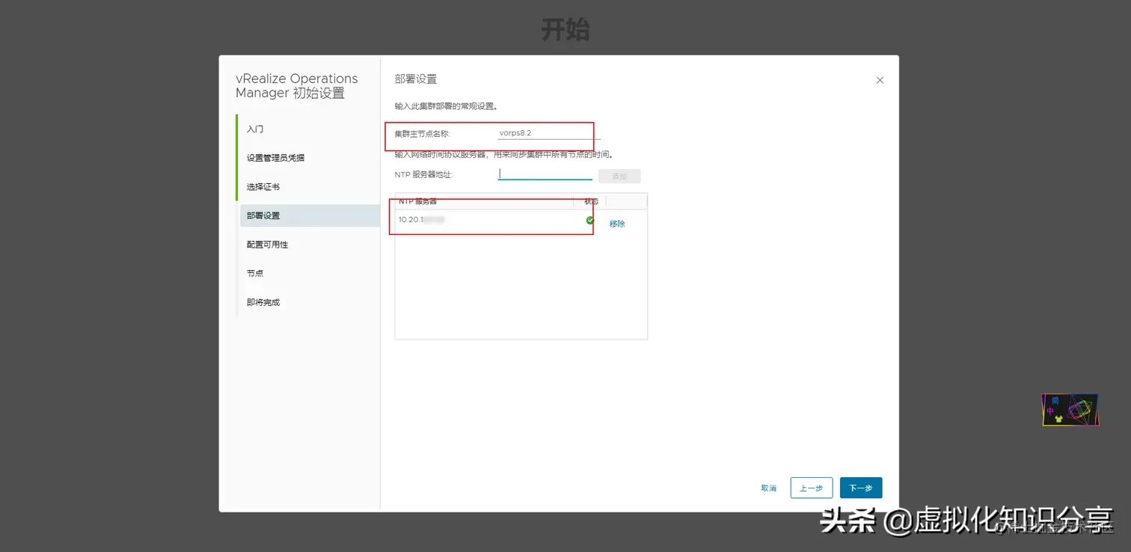Click the blue 下一步 next button
The width and height of the screenshot is (1131, 552).
pos(860,487)
